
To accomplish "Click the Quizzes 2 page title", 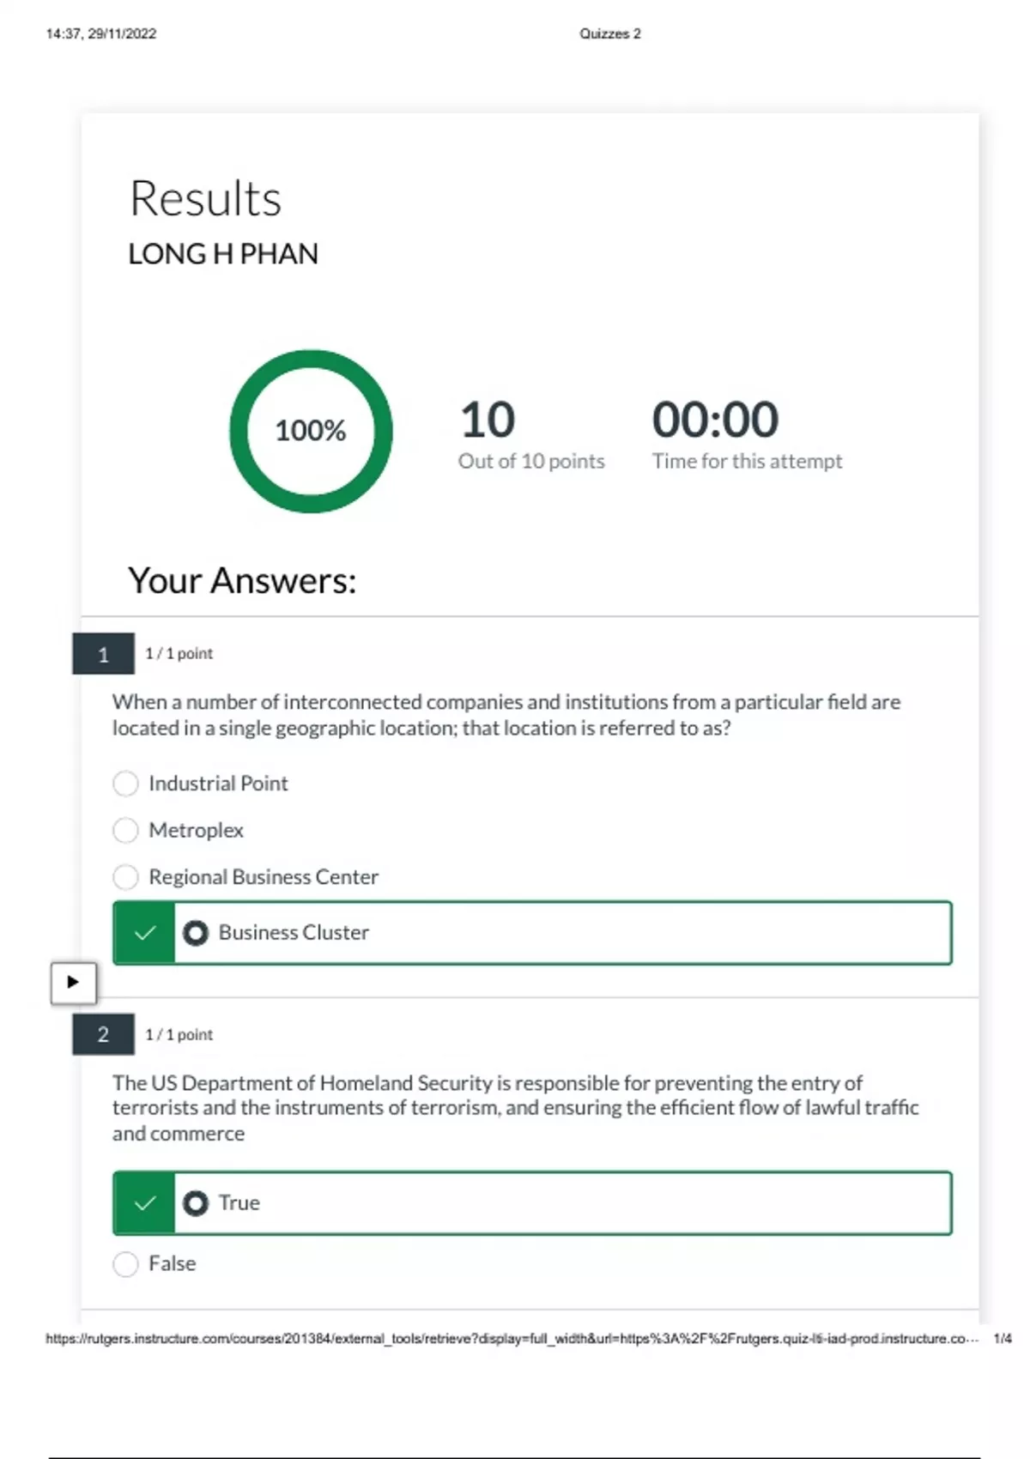I will point(609,34).
